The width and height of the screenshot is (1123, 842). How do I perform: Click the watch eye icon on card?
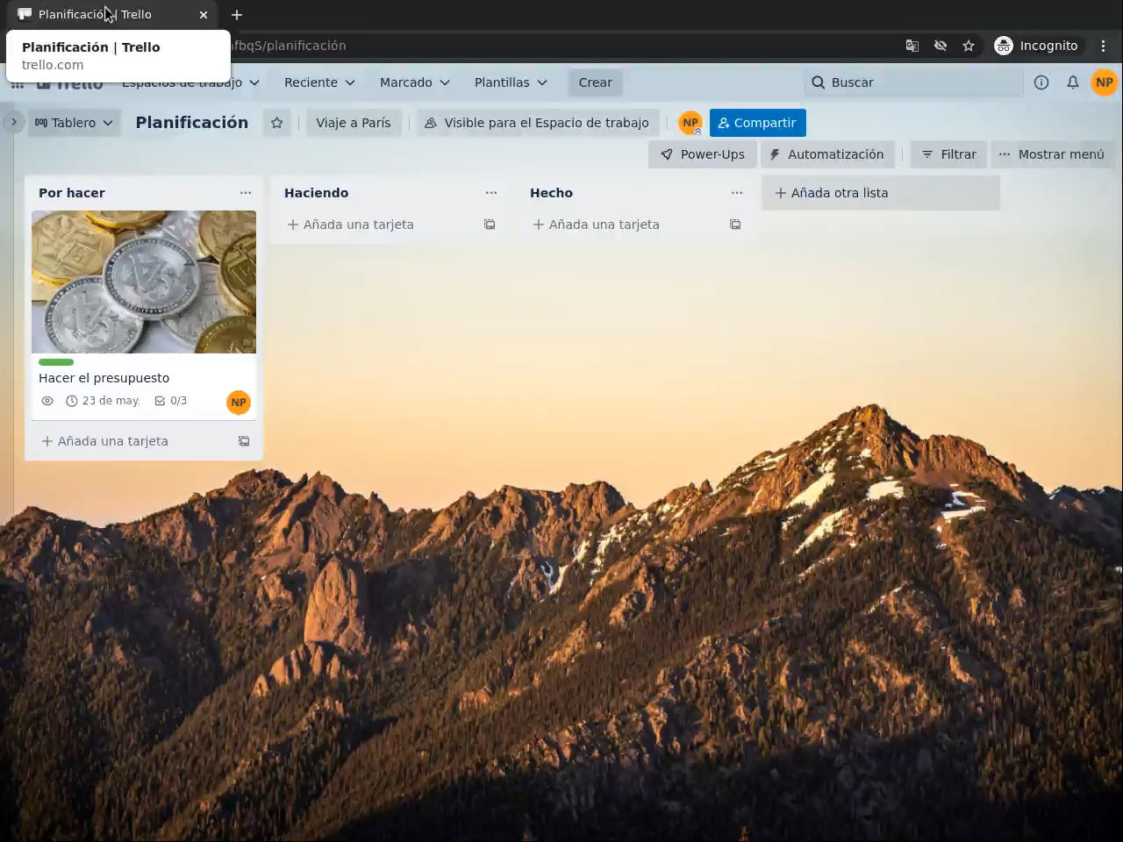pyautogui.click(x=47, y=401)
